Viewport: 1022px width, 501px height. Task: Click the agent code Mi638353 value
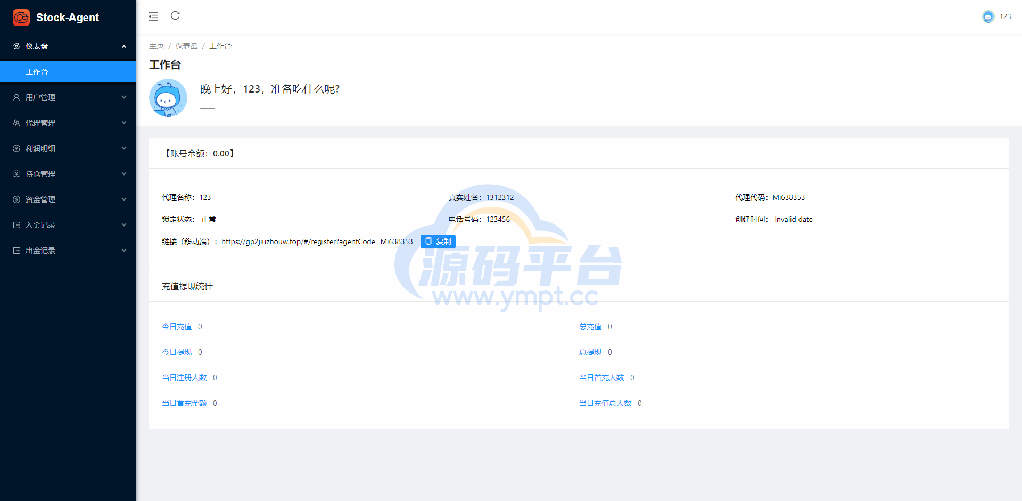[789, 197]
